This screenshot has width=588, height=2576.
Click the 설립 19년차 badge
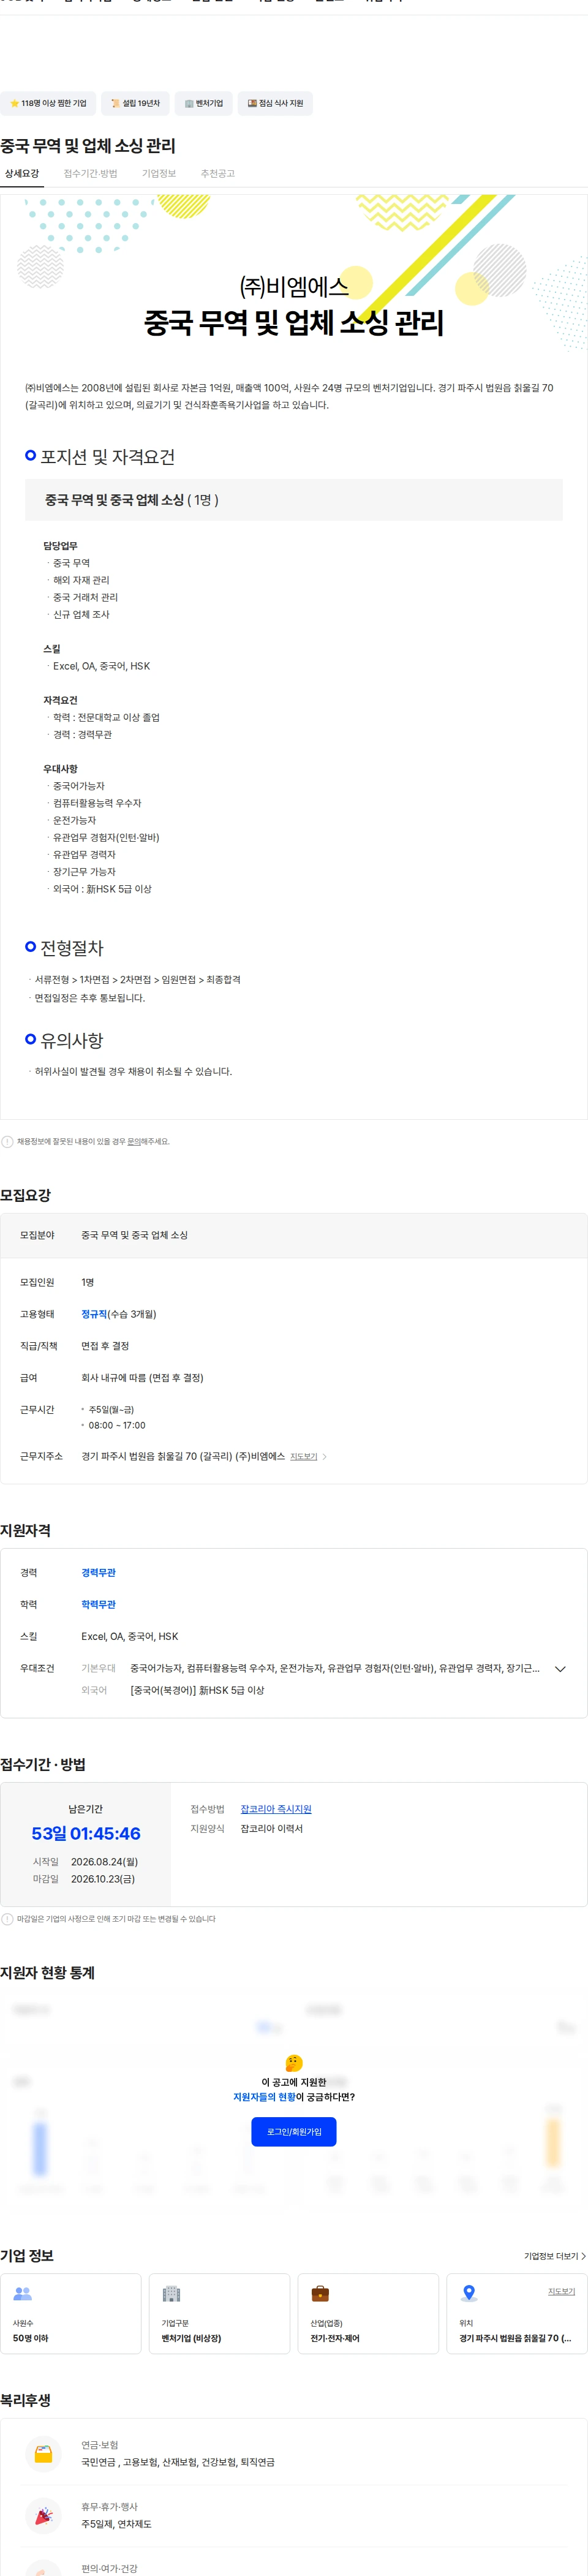135,103
